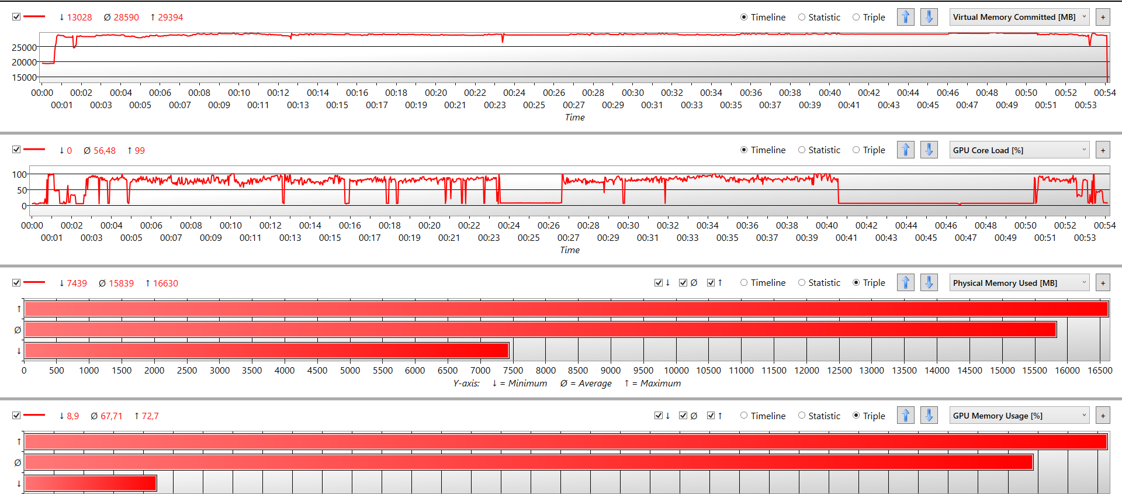
Task: Move GPU Core Load graph up
Action: (906, 150)
